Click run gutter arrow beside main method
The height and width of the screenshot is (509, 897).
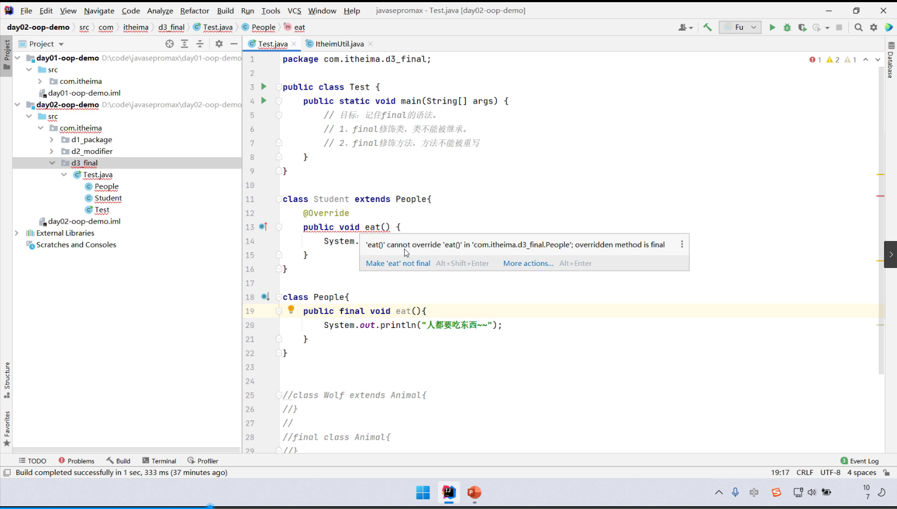click(x=264, y=101)
